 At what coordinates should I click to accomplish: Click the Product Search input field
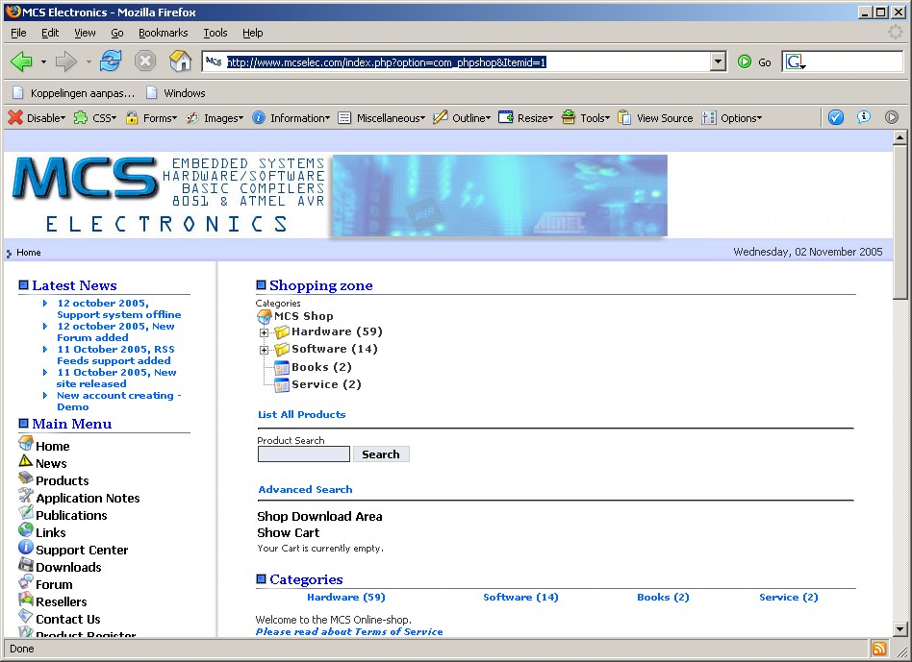pyautogui.click(x=304, y=454)
